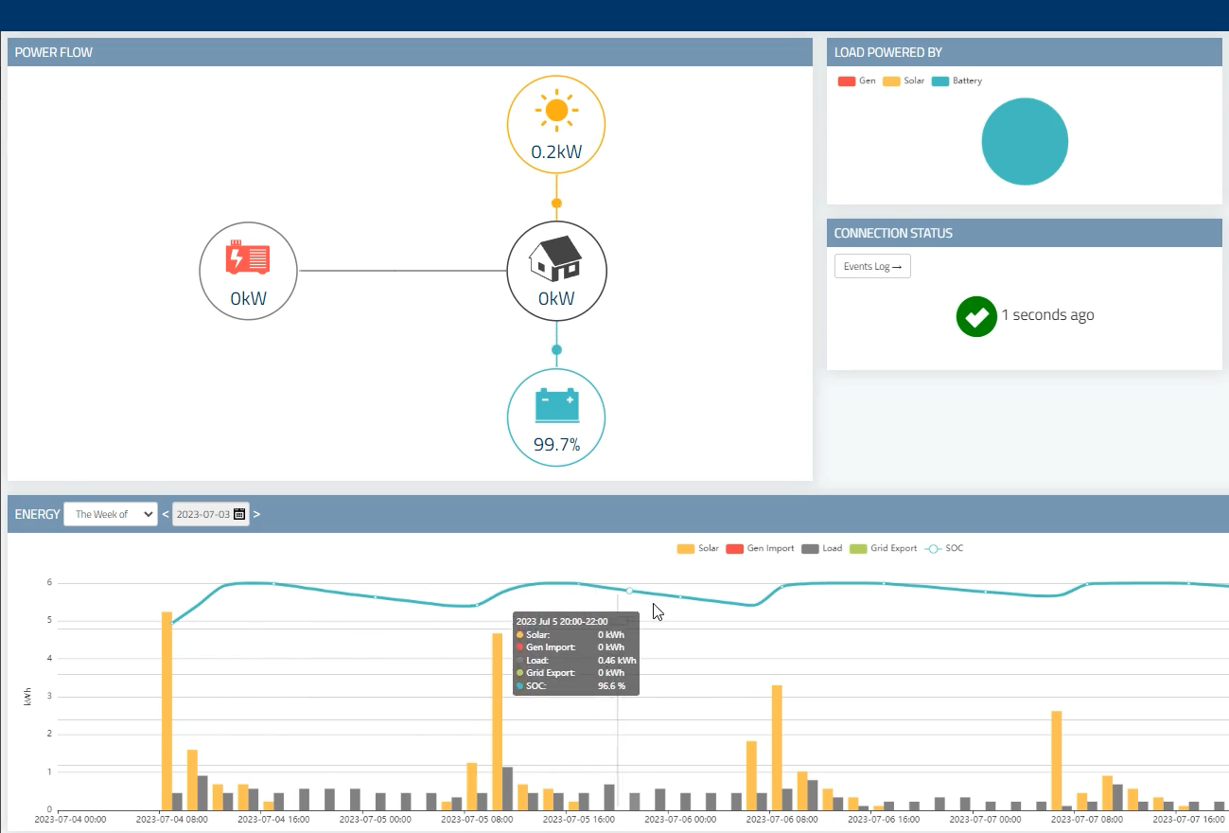This screenshot has width=1229, height=833.
Task: Click the tallest solar bar on 2023-07-04 08:00
Action: (x=167, y=711)
